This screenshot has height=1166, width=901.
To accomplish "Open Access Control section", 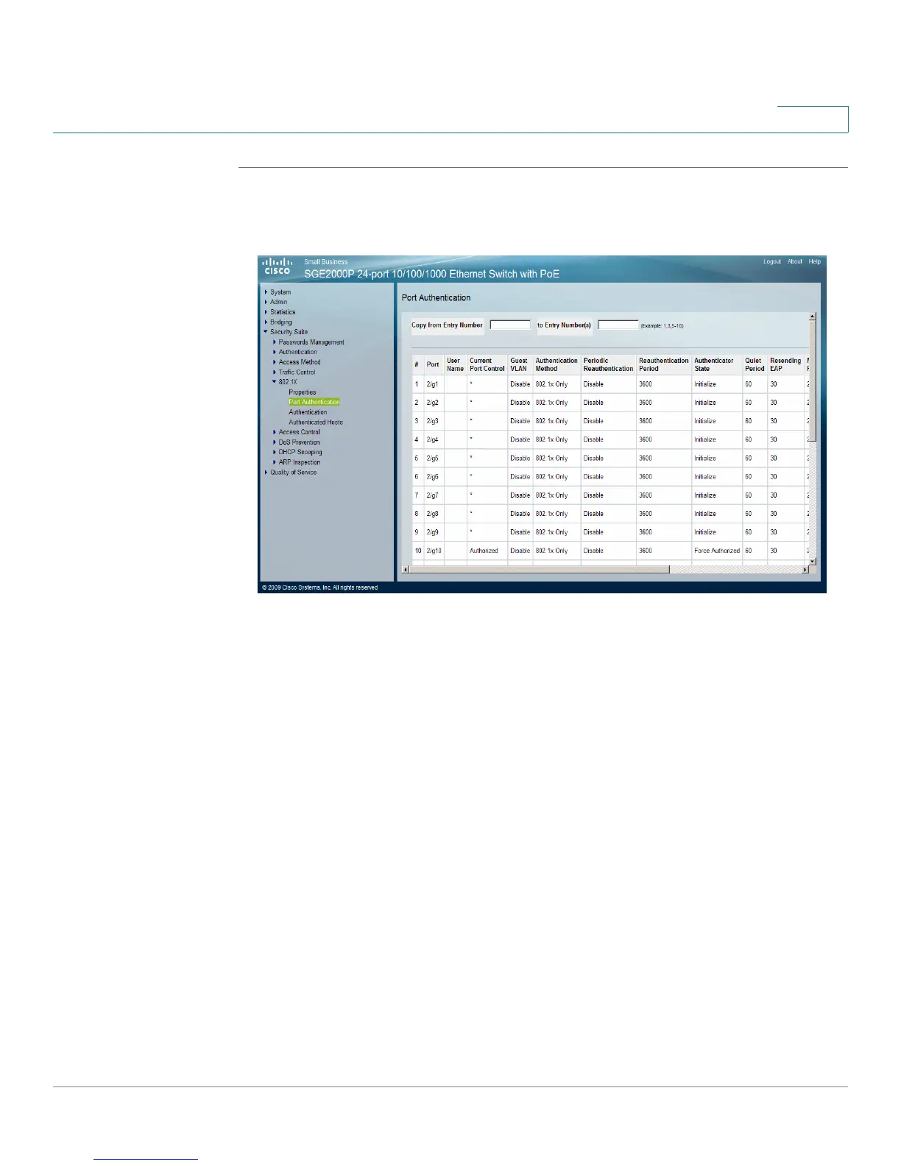I will click(x=300, y=432).
